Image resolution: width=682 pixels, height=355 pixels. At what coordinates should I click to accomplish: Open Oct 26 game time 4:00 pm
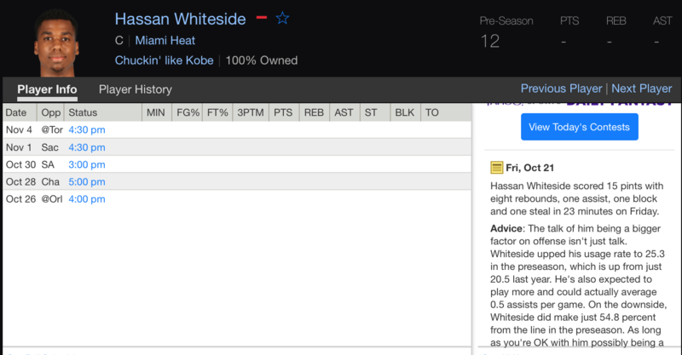[x=87, y=199]
